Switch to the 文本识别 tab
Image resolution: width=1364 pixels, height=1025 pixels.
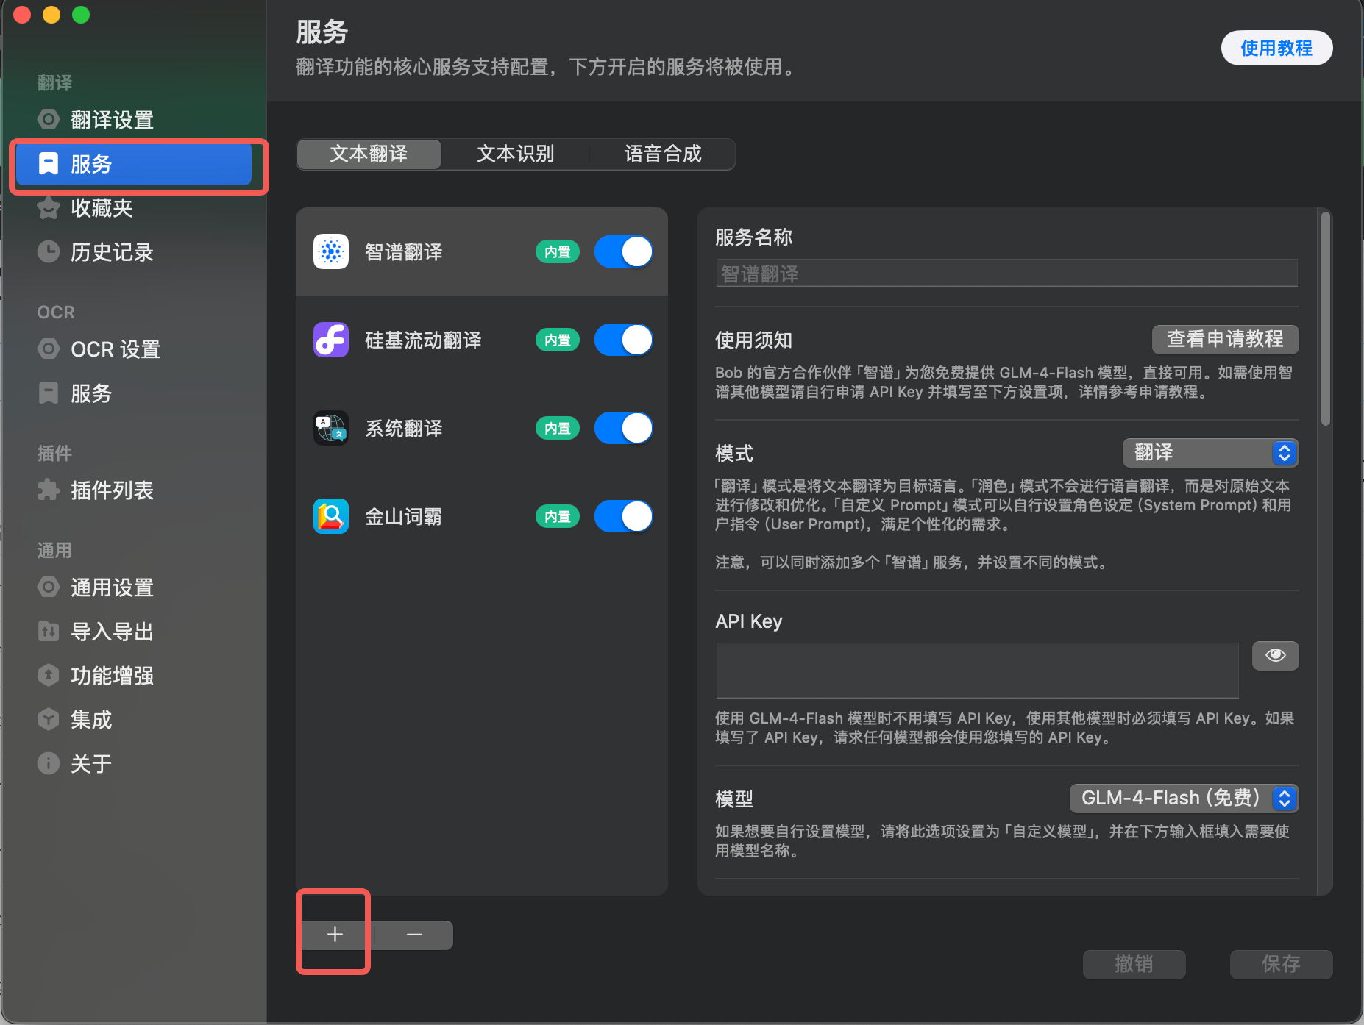pos(515,154)
